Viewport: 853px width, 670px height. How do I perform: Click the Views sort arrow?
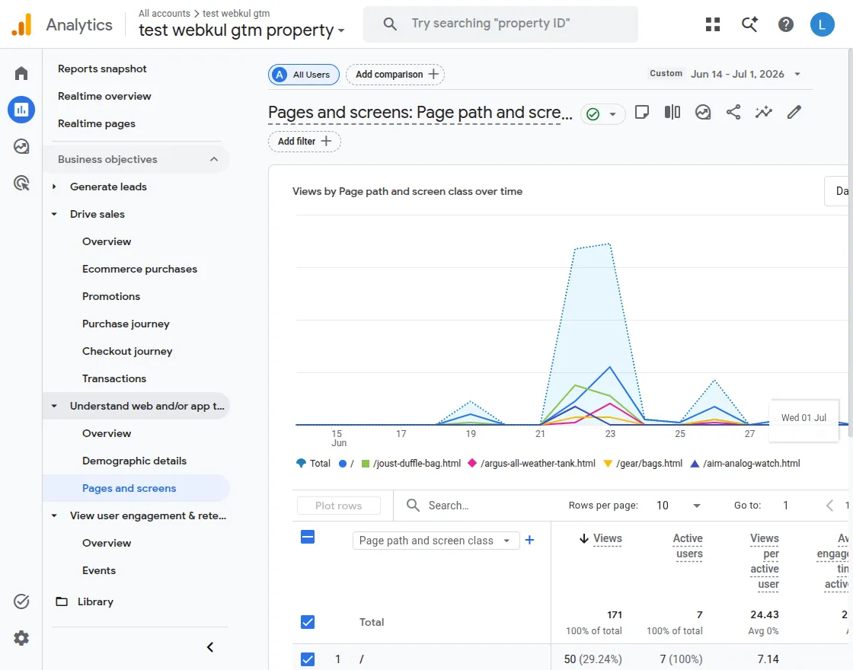(x=583, y=538)
